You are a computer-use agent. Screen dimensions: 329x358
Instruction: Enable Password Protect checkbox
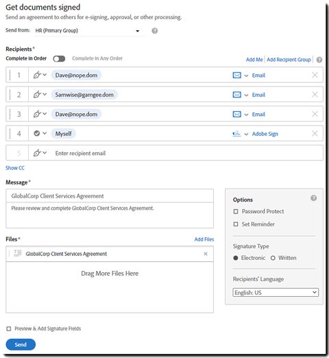tap(236, 211)
